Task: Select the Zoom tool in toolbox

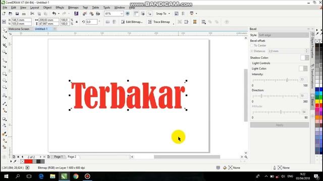Action: (5, 52)
